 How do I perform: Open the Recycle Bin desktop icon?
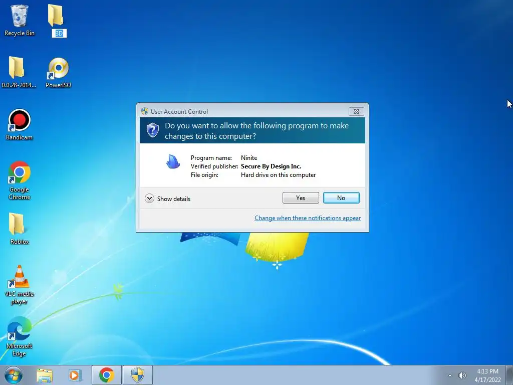pos(20,20)
